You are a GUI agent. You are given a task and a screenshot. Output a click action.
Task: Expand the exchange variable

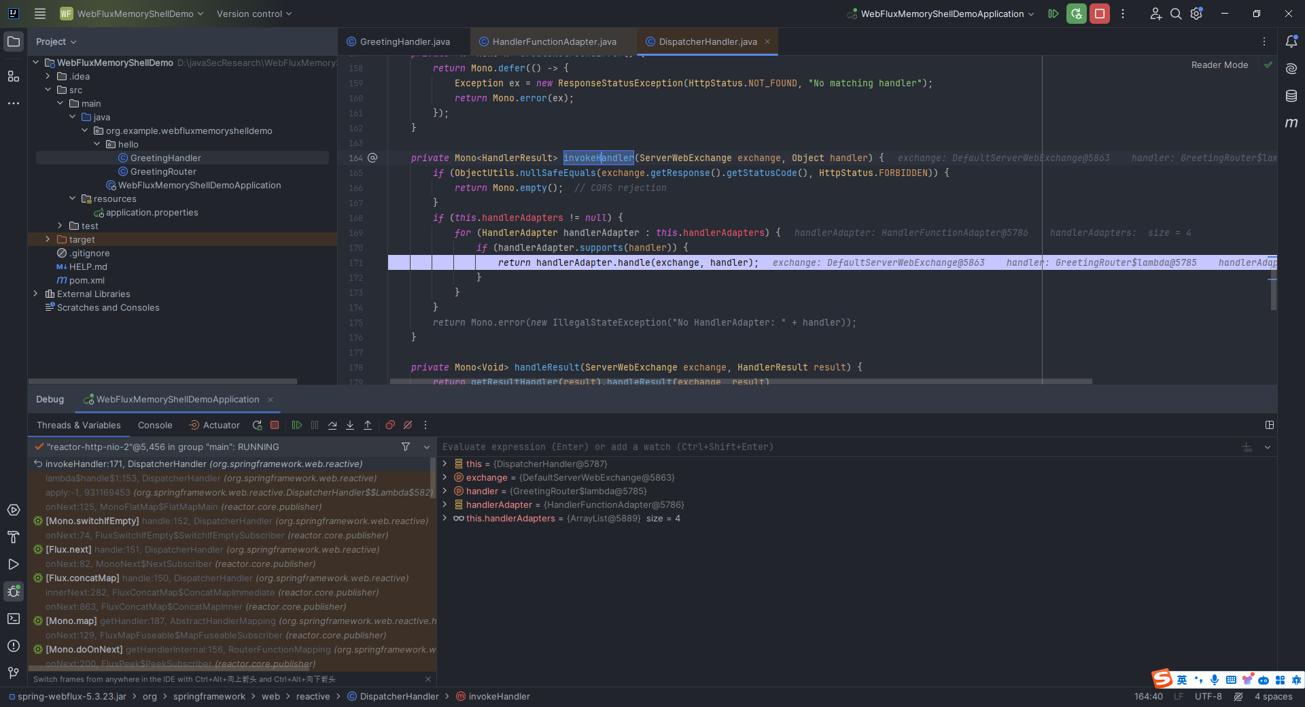445,477
